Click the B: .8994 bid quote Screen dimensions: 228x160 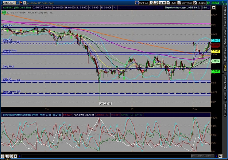[213, 3]
